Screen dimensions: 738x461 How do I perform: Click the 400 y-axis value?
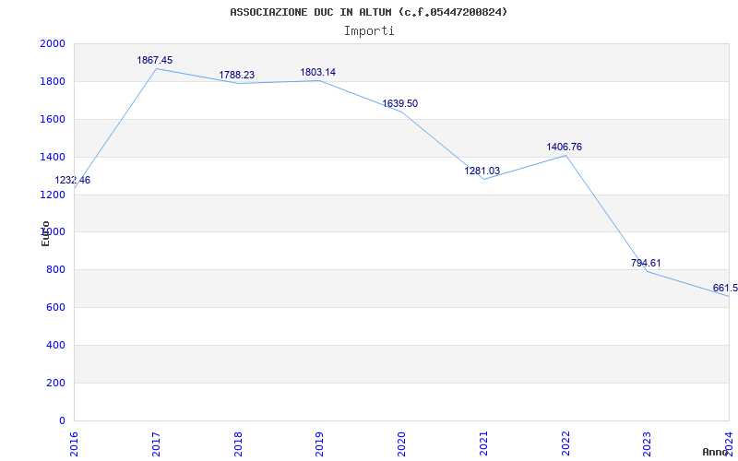point(56,345)
